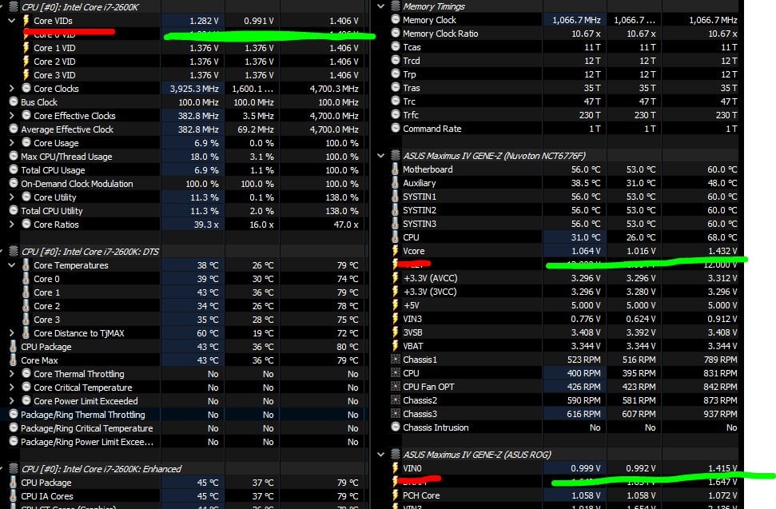Select the CPU IA Cores row
This screenshot has width=776, height=509.
[185, 496]
